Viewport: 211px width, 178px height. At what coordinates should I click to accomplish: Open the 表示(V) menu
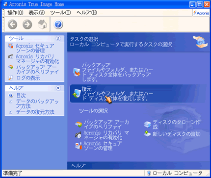tap(37, 13)
